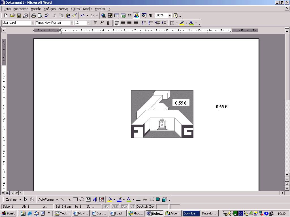
Task: Open the highlight color dropdown arrow
Action: tap(186, 23)
